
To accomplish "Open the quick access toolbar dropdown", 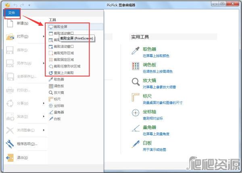I will 29,5.
